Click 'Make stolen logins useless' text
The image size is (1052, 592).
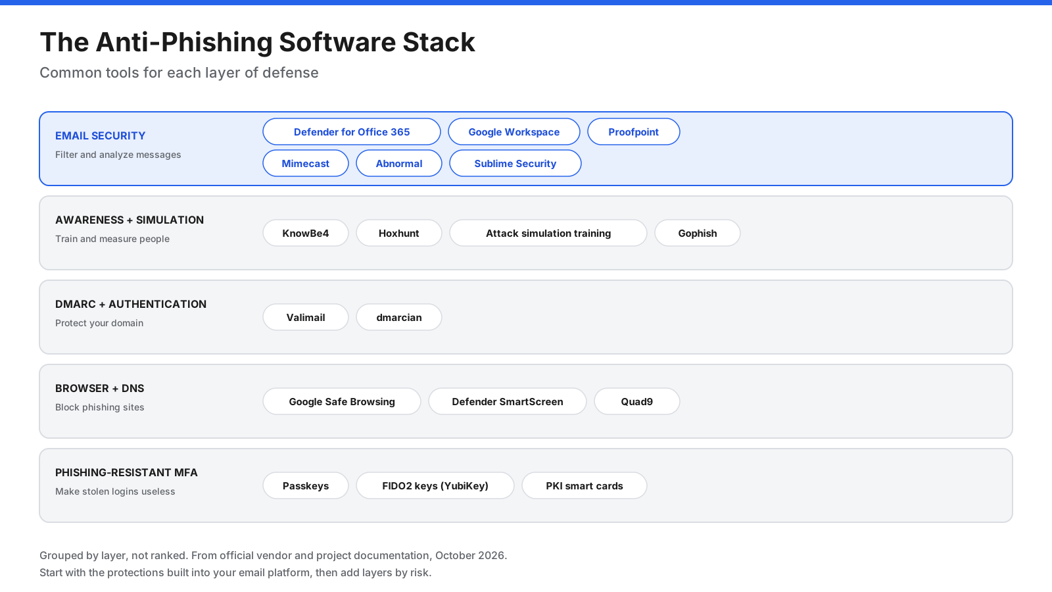(115, 491)
